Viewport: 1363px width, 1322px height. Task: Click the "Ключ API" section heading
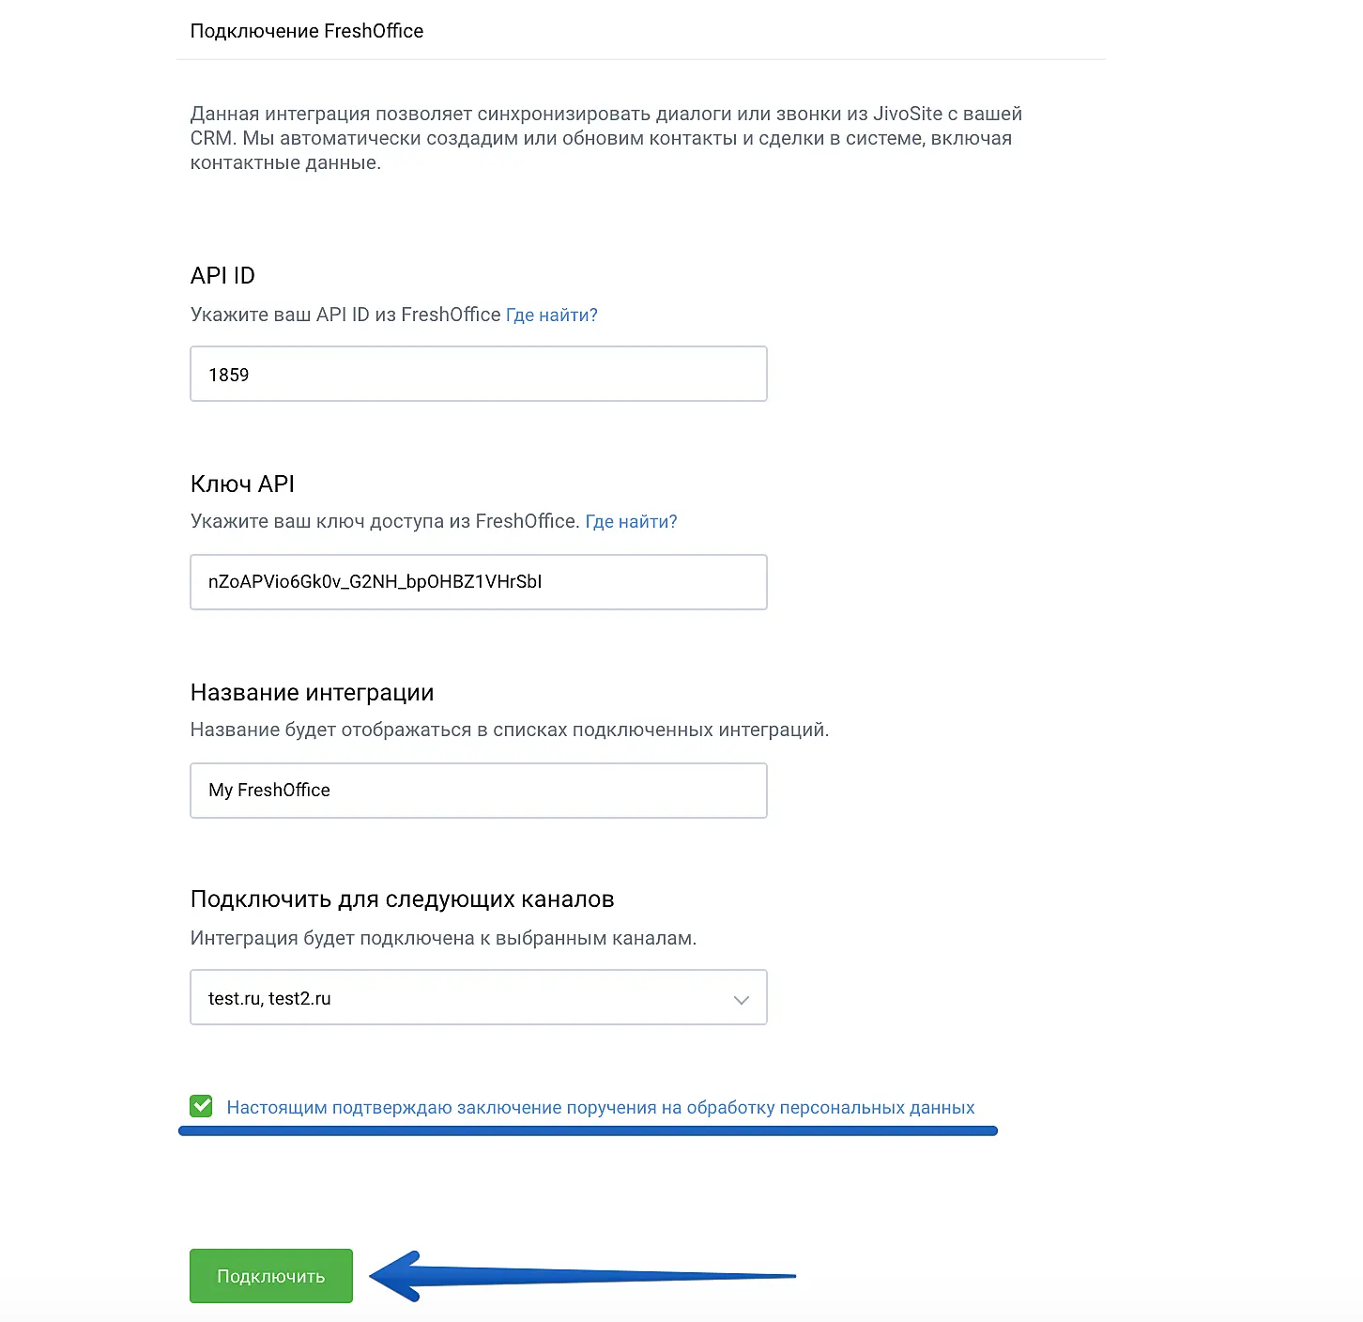[242, 484]
